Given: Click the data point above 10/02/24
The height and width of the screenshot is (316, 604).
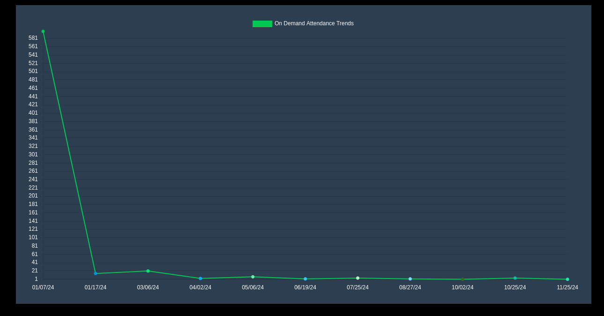Looking at the screenshot, I should [x=462, y=279].
